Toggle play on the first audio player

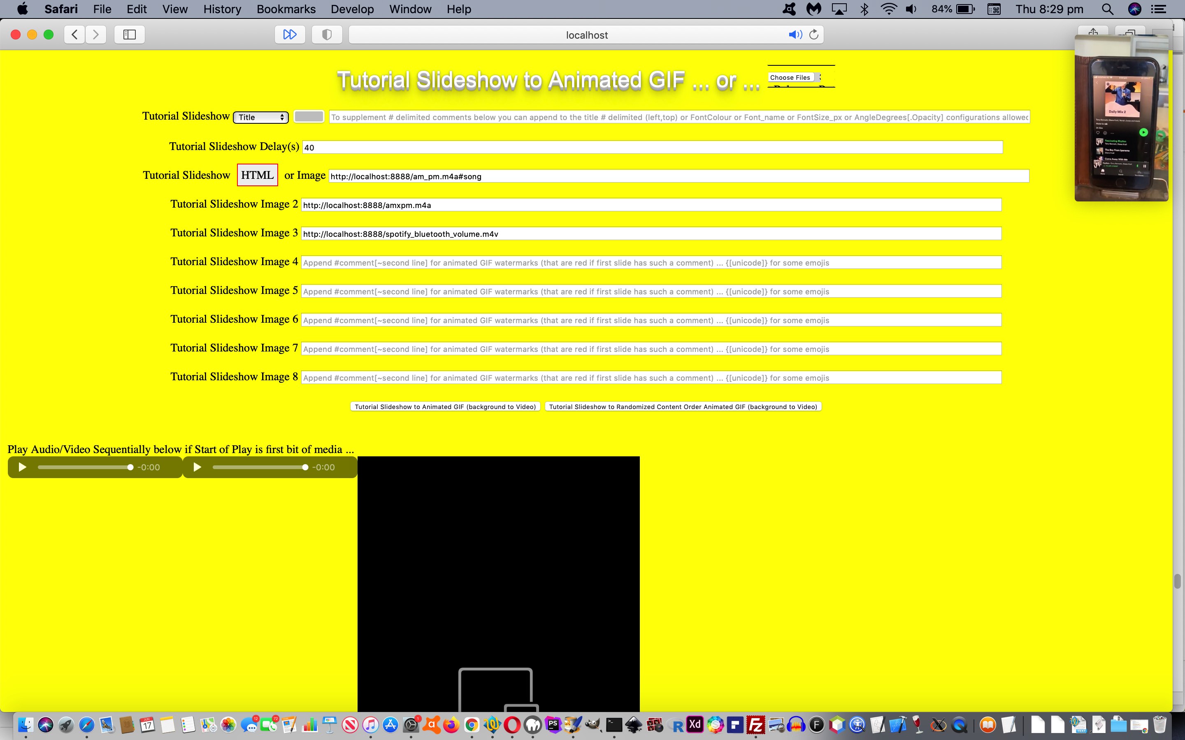click(21, 466)
